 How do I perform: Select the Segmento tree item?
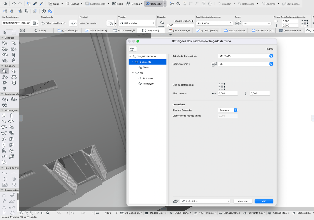[147, 62]
